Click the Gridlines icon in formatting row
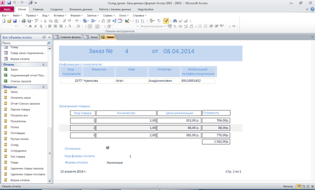The image size is (315, 190). click(90, 26)
